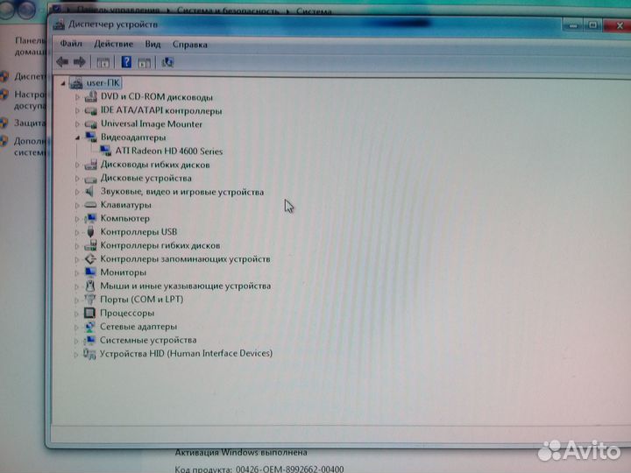Click the Процессоры category icon

89,313
